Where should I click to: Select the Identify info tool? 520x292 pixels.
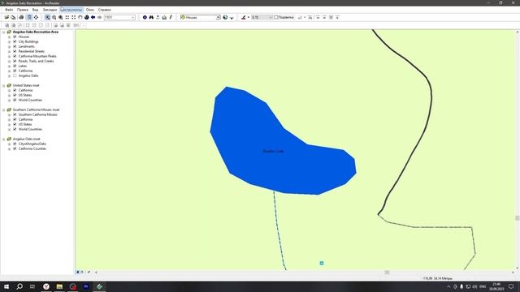pos(145,17)
